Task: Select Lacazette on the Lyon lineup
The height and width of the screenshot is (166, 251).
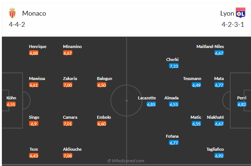Action: (x=147, y=98)
